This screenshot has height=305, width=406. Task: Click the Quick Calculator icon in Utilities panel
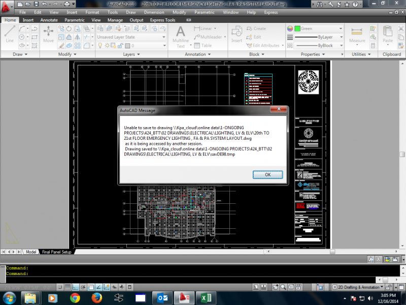[x=373, y=46]
